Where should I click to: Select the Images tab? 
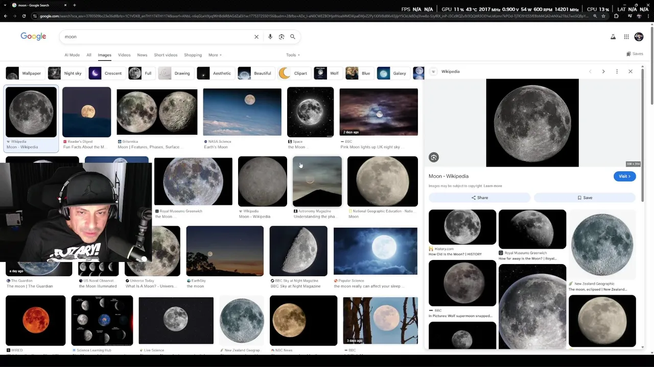tap(105, 55)
